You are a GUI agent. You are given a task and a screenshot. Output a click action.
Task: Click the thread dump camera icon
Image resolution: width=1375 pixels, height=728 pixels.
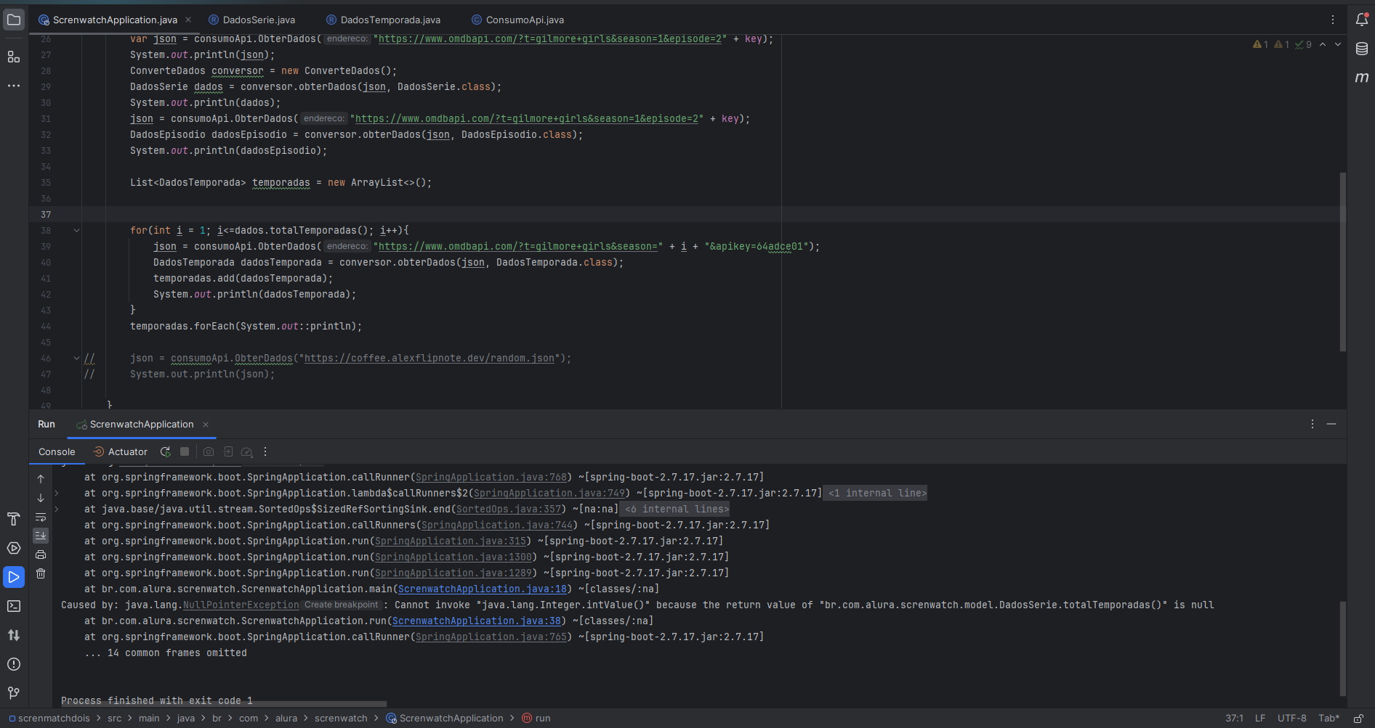coord(209,451)
